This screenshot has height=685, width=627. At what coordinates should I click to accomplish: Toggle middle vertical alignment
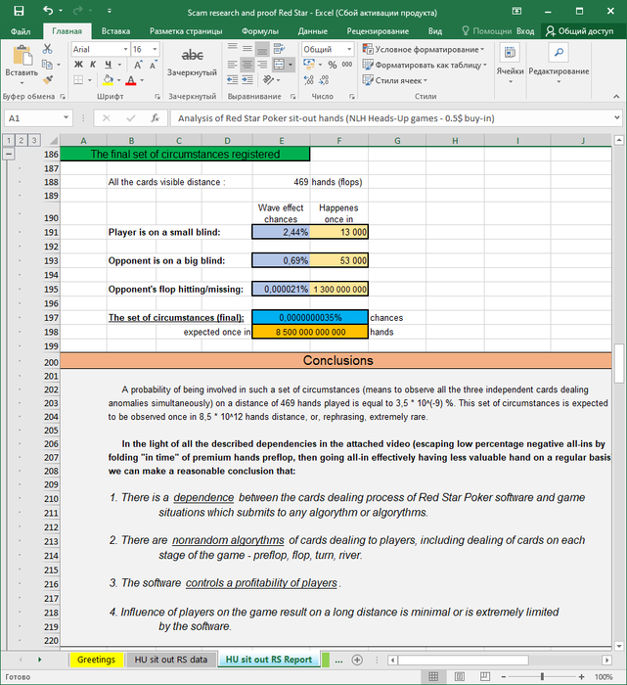(x=247, y=49)
